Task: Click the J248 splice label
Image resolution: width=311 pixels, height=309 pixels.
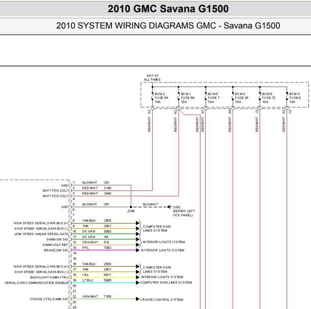Action: (x=131, y=211)
